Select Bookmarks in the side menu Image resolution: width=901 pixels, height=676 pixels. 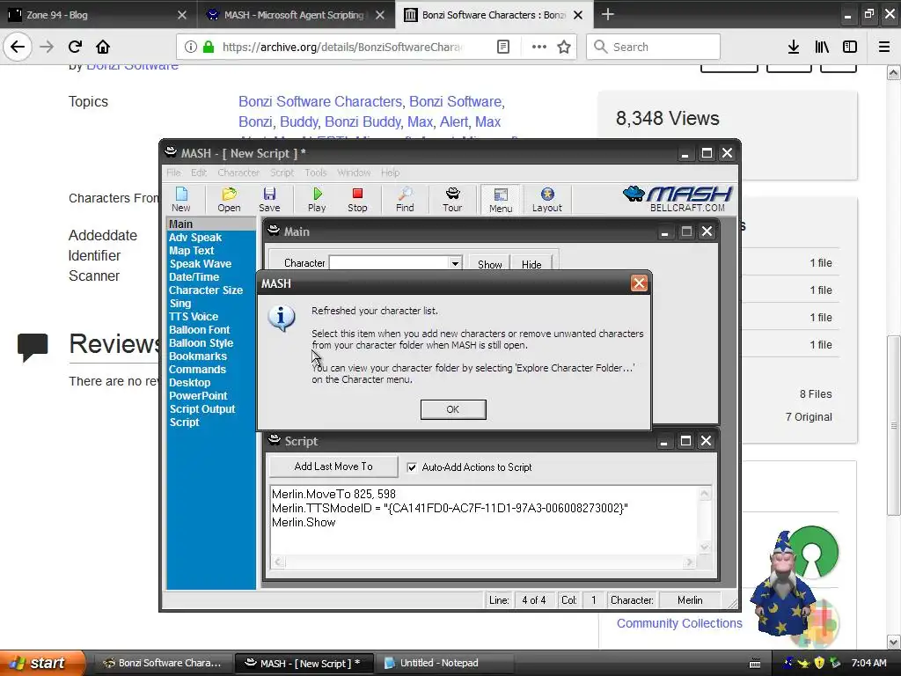pyautogui.click(x=198, y=356)
